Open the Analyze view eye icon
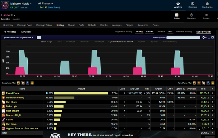 (x=178, y=4)
